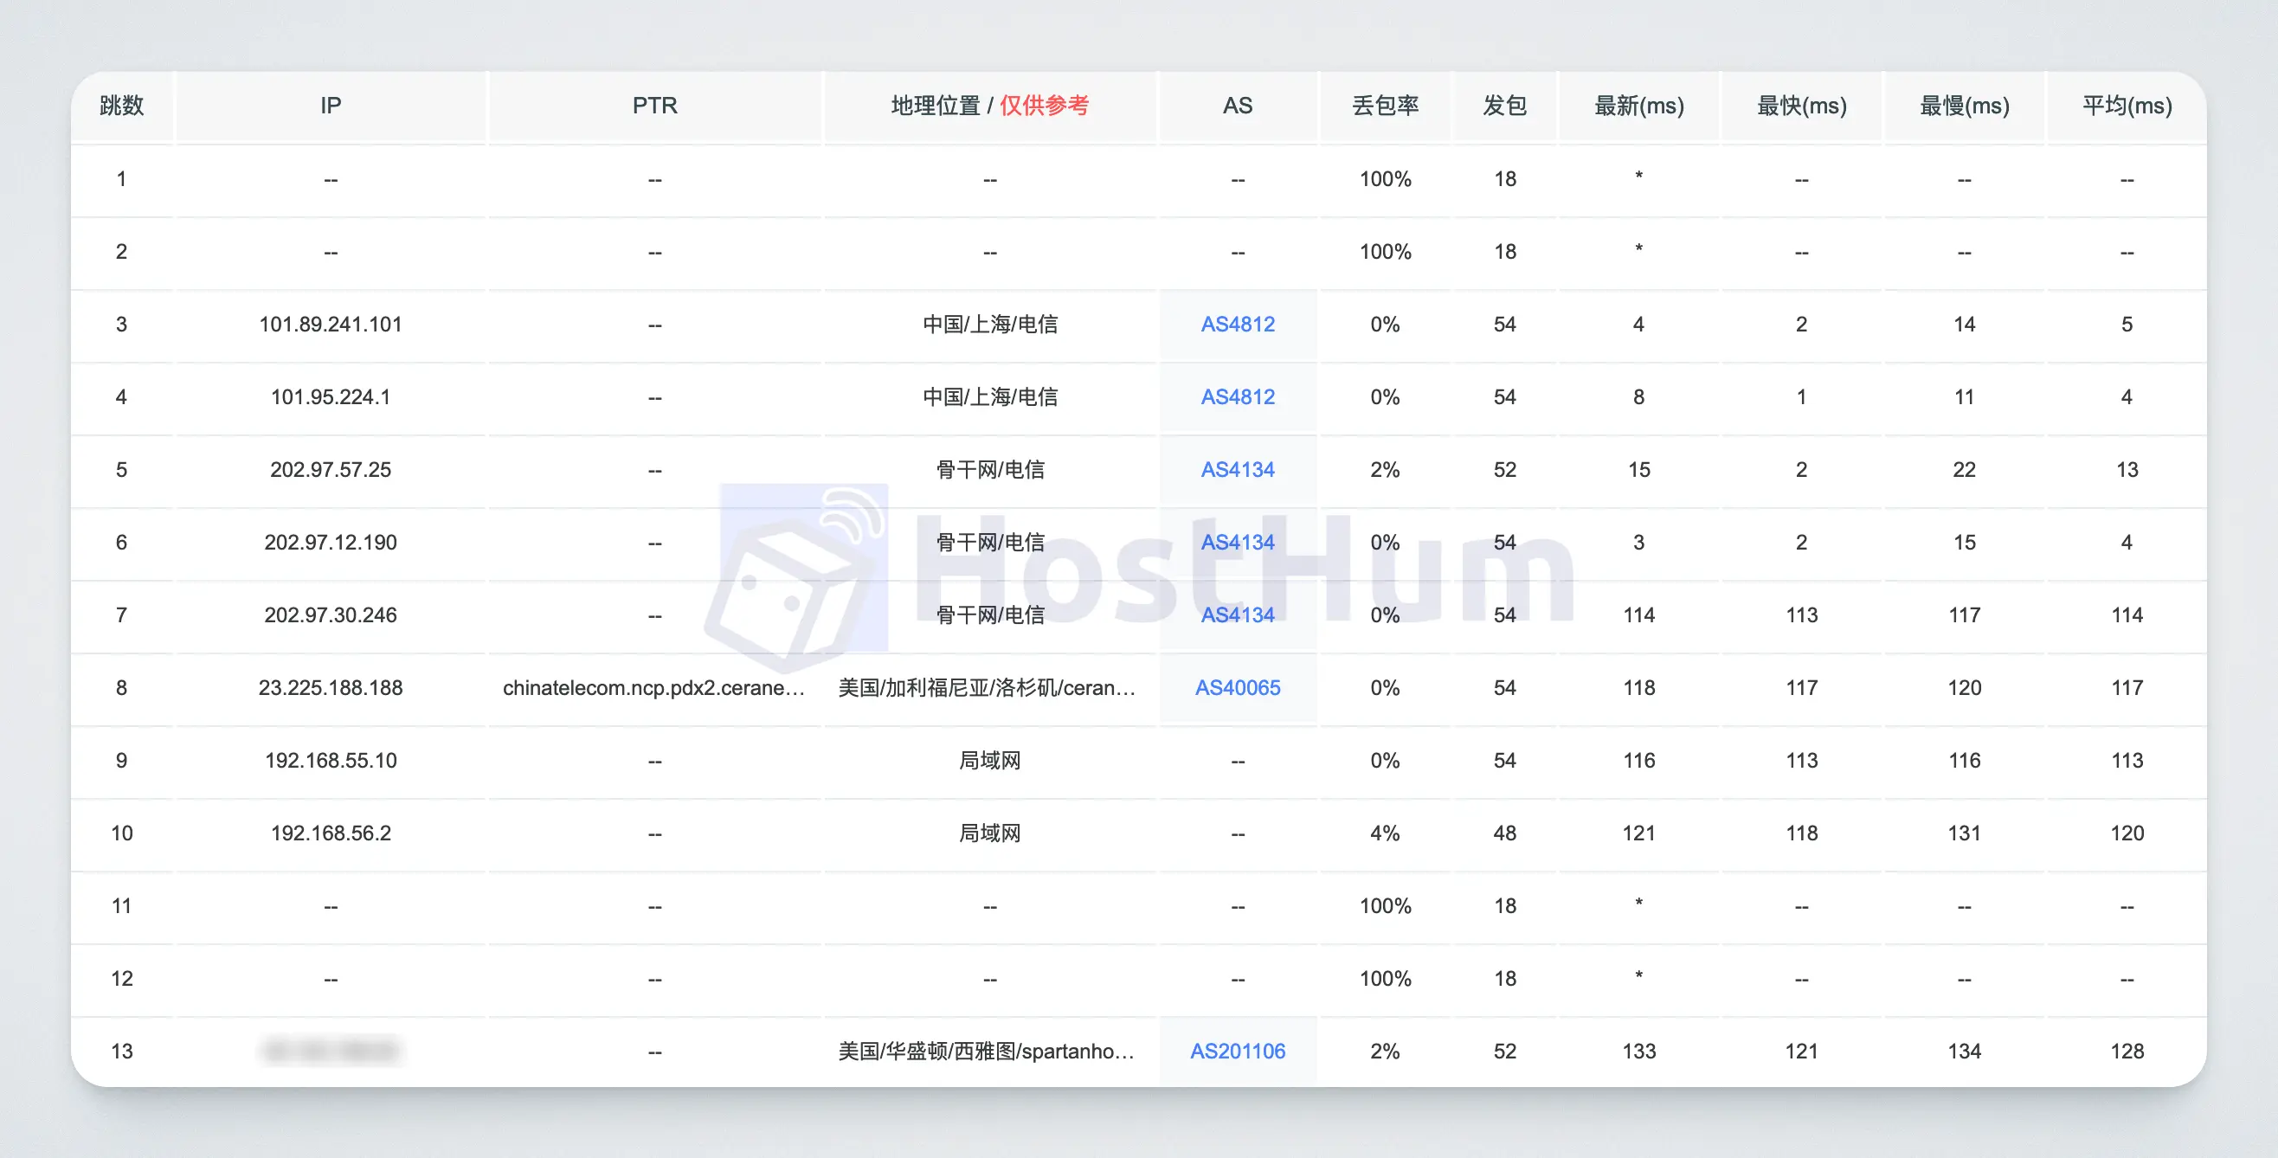Image resolution: width=2278 pixels, height=1158 pixels.
Task: Open the AS201106 link
Action: tap(1237, 1051)
